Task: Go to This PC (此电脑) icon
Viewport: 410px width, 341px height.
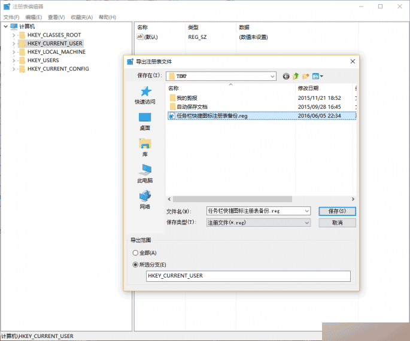Action: click(x=145, y=169)
